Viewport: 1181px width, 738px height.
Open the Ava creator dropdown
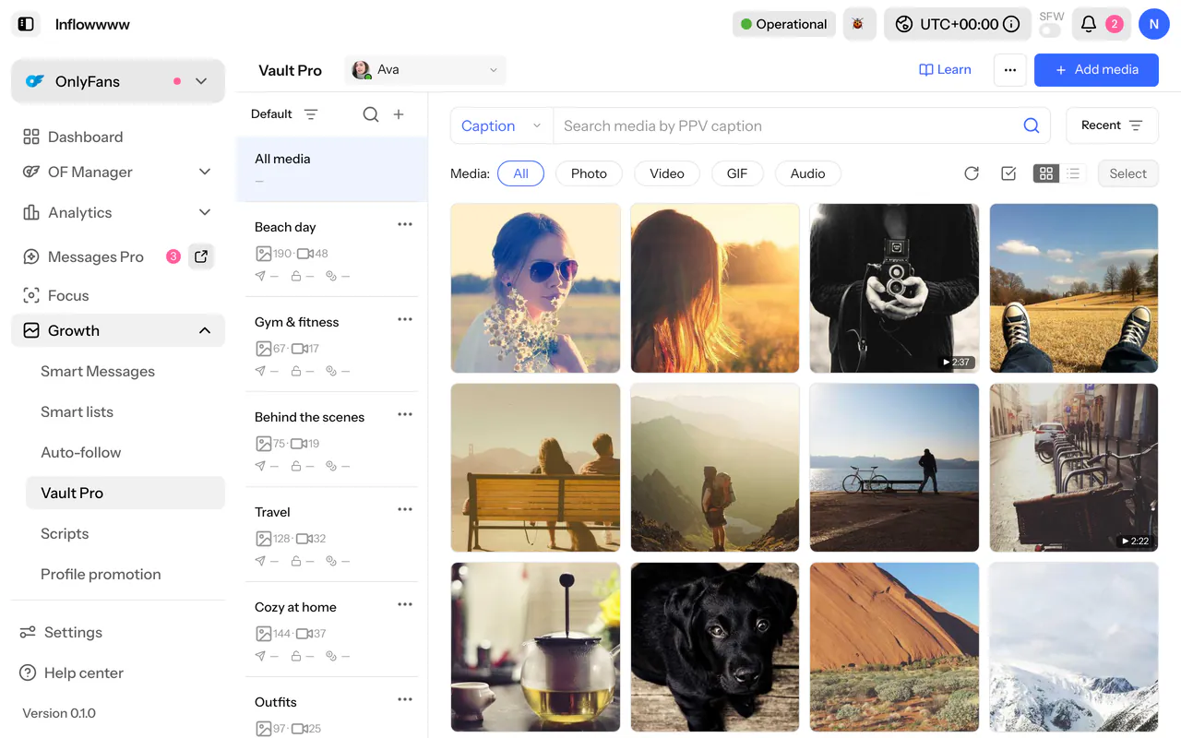click(425, 70)
